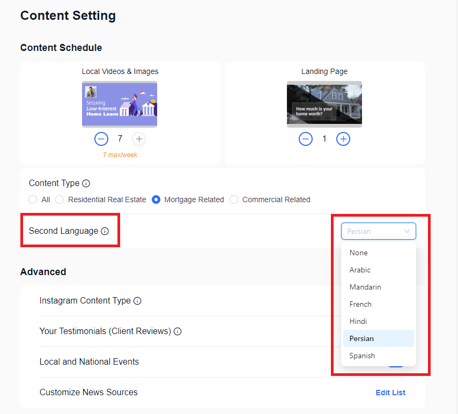Decrease Local Videos & Images count
The width and height of the screenshot is (458, 414).
click(x=101, y=139)
